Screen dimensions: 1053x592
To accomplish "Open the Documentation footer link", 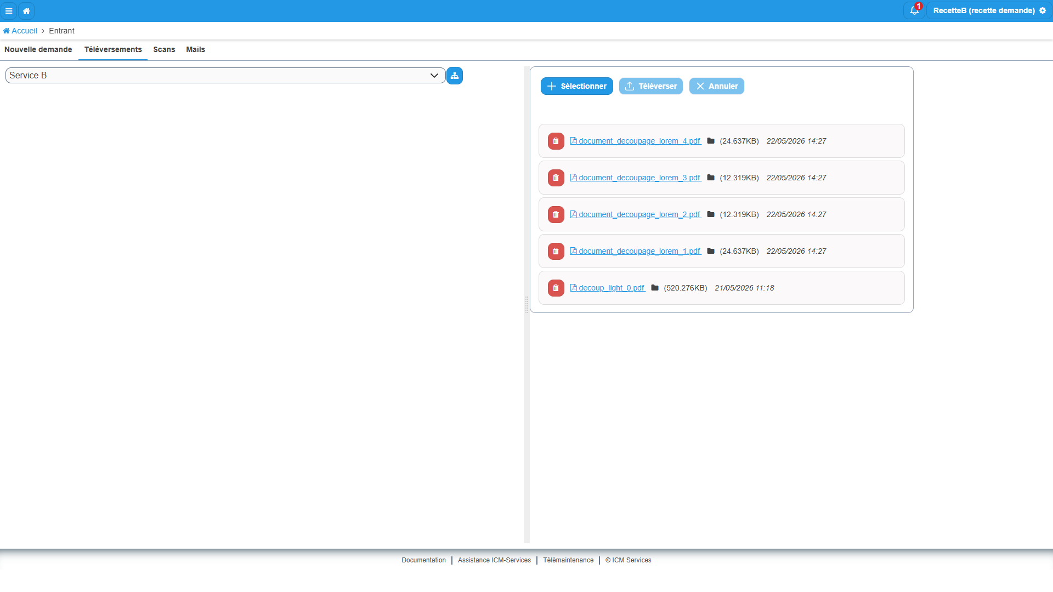I will [423, 560].
